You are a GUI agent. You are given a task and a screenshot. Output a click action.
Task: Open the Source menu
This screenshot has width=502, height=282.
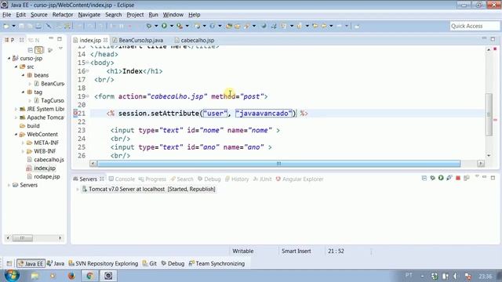[38, 15]
